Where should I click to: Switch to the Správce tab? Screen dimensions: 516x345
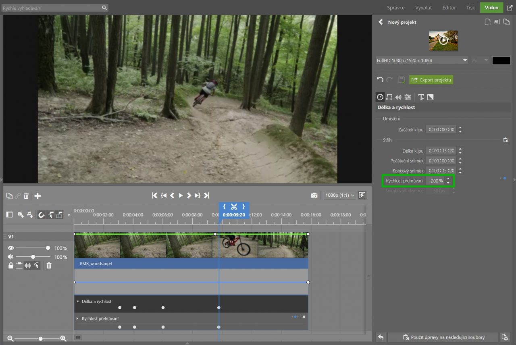396,8
